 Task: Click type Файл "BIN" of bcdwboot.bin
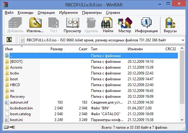(x=100, y=108)
